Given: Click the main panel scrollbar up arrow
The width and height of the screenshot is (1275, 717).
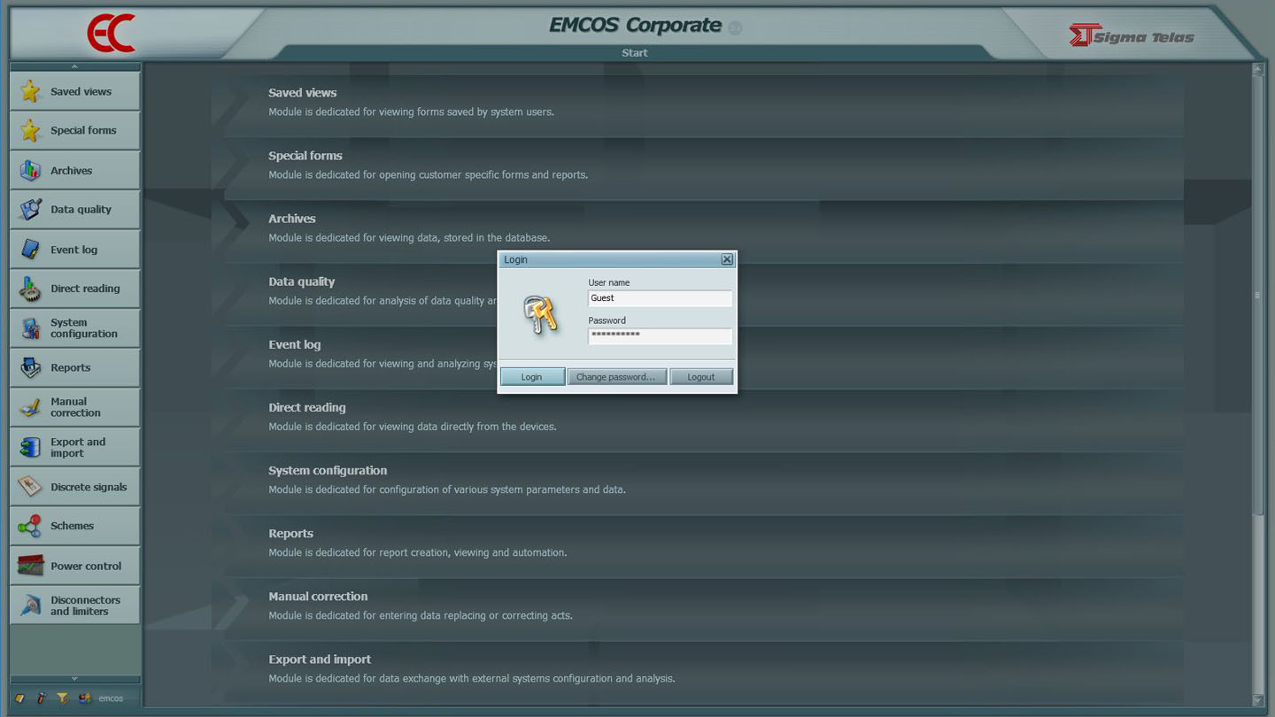Looking at the screenshot, I should click(1257, 69).
